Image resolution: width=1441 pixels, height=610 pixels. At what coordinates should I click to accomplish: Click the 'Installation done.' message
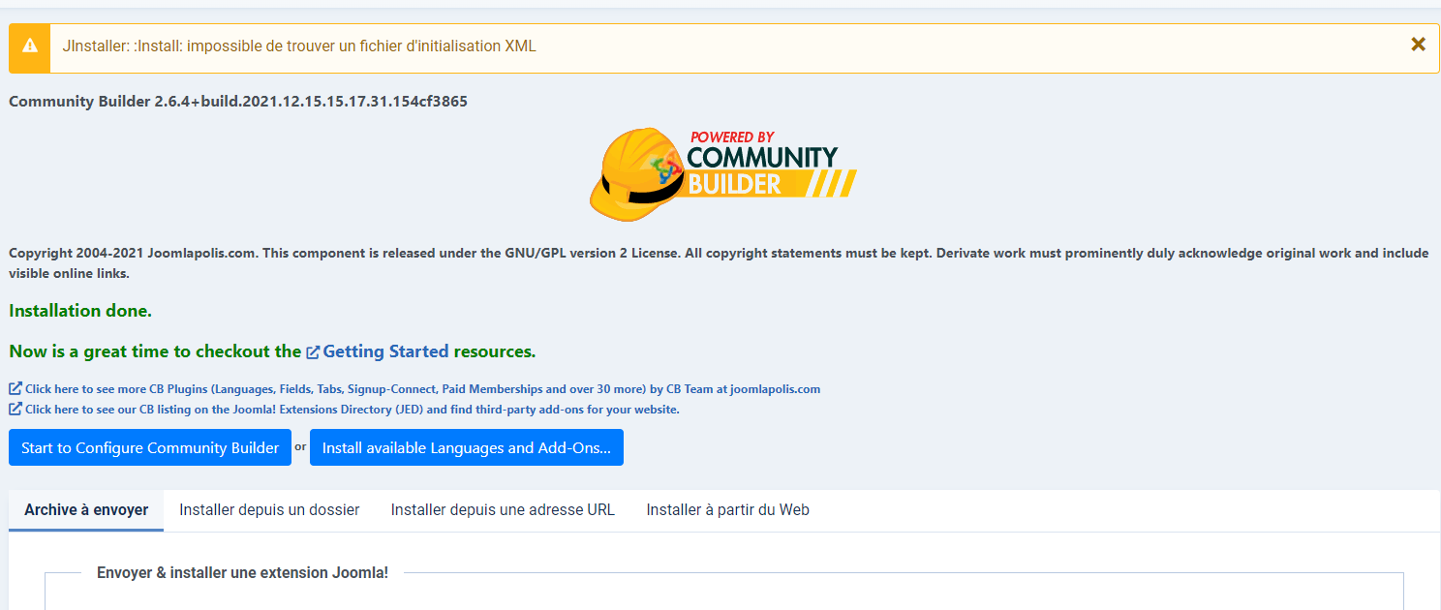(x=80, y=311)
